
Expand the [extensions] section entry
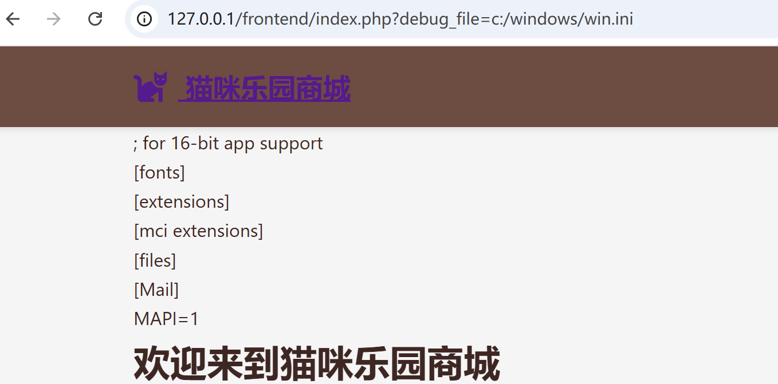(x=181, y=201)
